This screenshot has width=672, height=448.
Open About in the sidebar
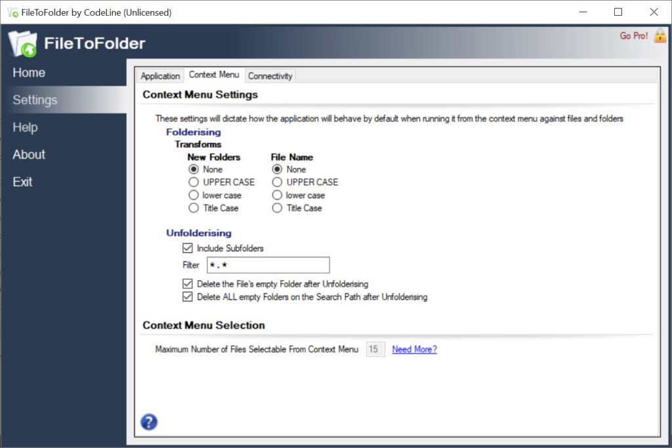point(29,154)
